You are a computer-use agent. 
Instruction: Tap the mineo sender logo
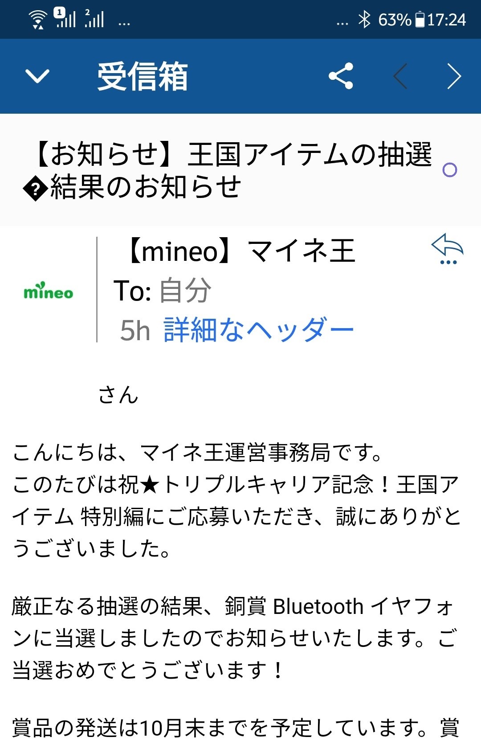pos(48,291)
